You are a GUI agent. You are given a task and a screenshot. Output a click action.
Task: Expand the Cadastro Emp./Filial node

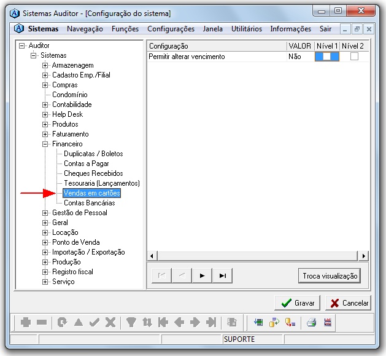[x=45, y=75]
